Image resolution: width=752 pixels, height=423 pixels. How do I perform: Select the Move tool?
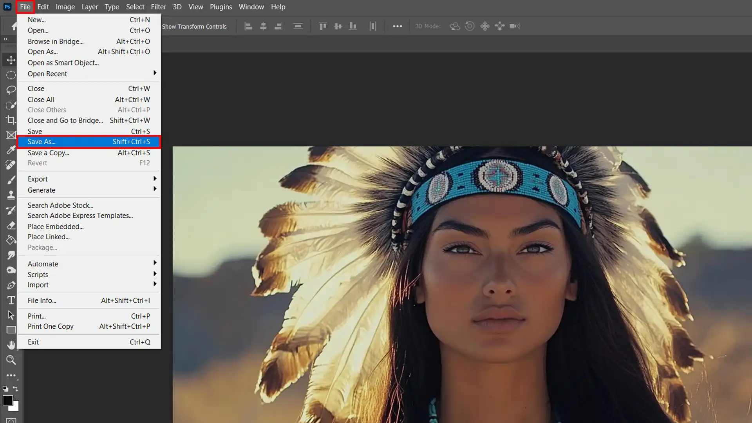(x=11, y=60)
